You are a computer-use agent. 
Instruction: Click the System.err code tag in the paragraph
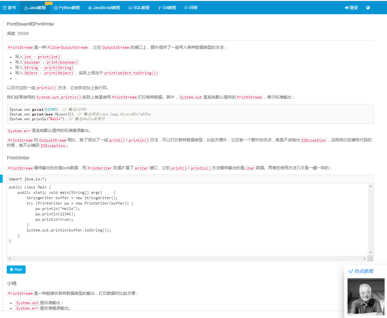(19, 131)
